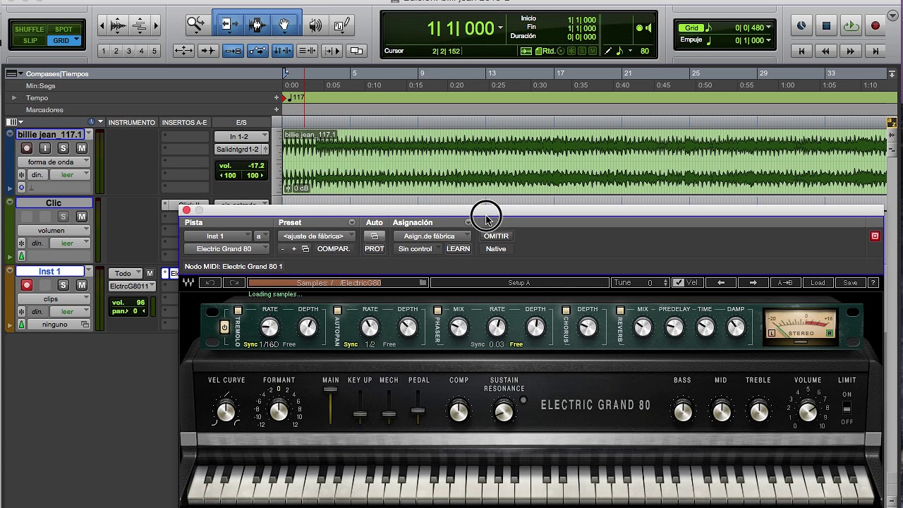The image size is (903, 508).
Task: Click the INSERTOS A-E column header
Action: tap(184, 123)
